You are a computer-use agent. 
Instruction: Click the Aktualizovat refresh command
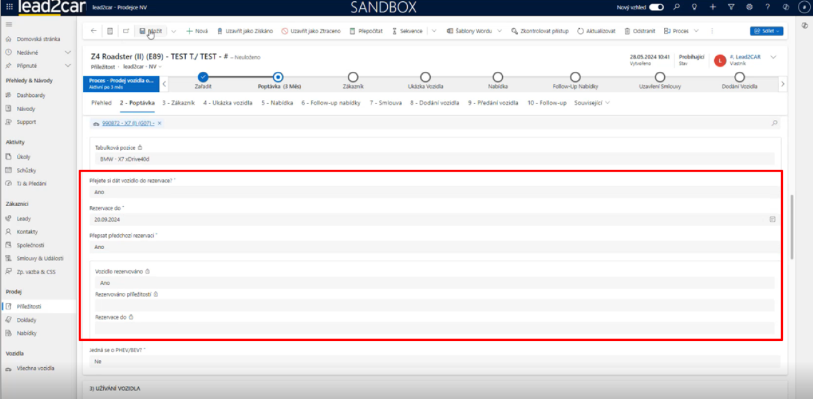pyautogui.click(x=596, y=31)
